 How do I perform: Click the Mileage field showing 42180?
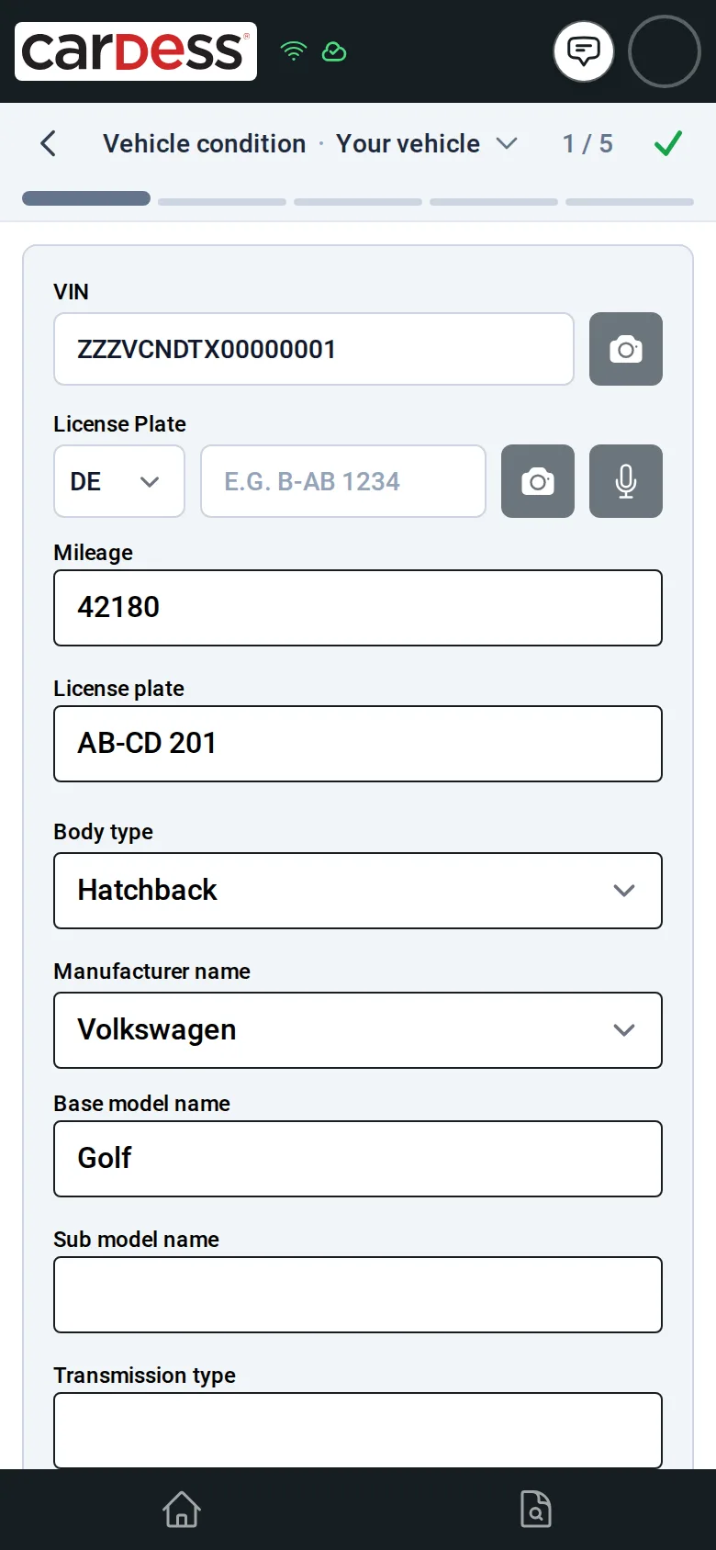(358, 608)
